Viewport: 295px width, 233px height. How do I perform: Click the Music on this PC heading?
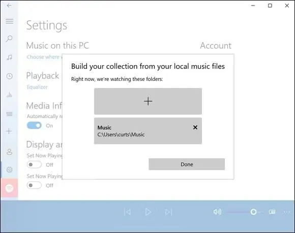(x=57, y=46)
